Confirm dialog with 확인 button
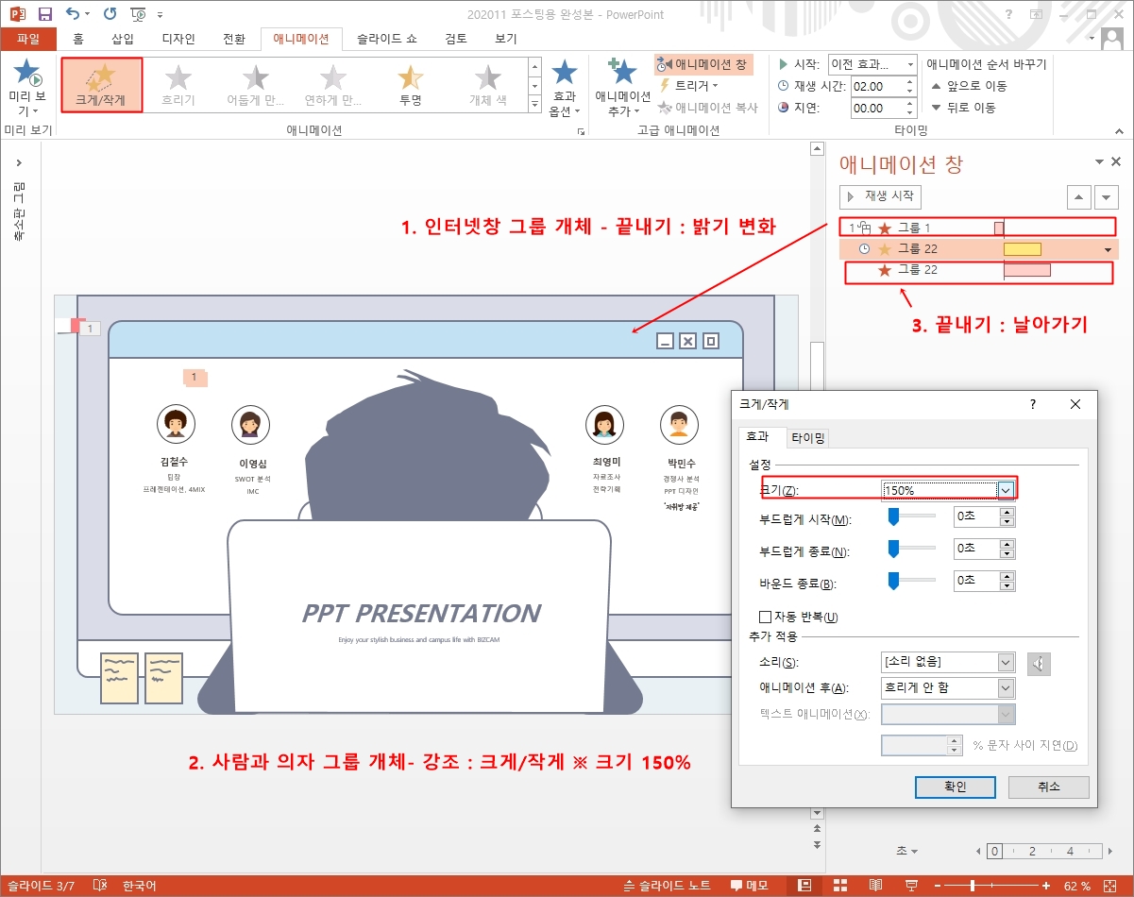1134x897 pixels. point(955,787)
